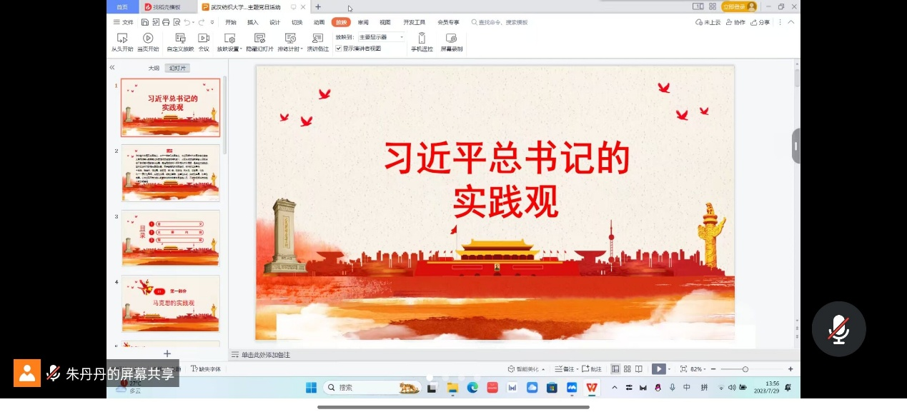
Task: Open File Explorer from taskbar
Action: 452,387
